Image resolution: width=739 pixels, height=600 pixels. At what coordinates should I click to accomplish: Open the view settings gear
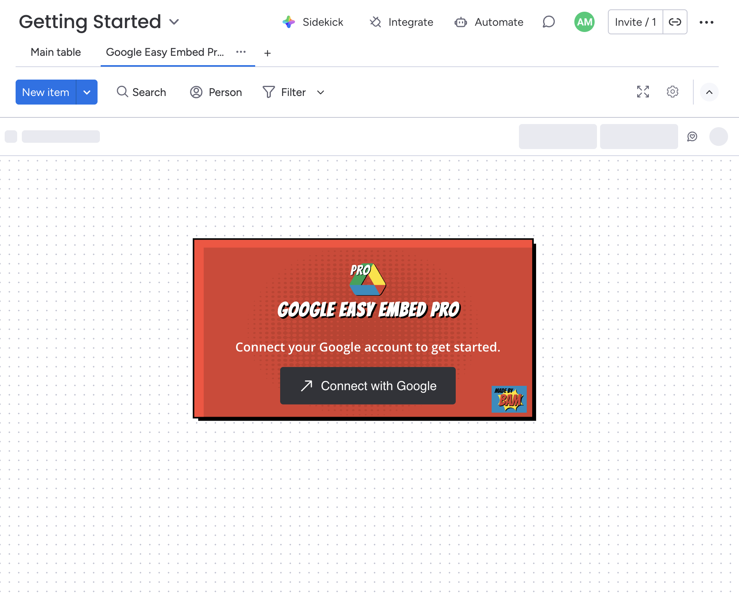672,92
